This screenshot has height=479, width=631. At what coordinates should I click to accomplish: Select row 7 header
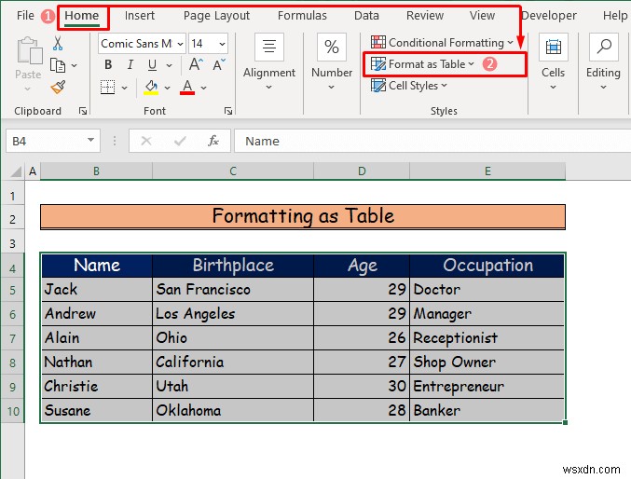(x=12, y=338)
